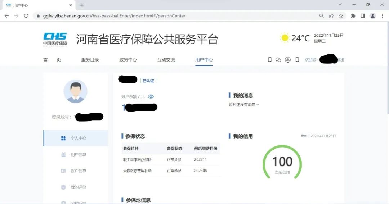Image resolution: width=389 pixels, height=204 pixels.
Task: Open the 互动交流 navigation item
Action: [x=166, y=60]
